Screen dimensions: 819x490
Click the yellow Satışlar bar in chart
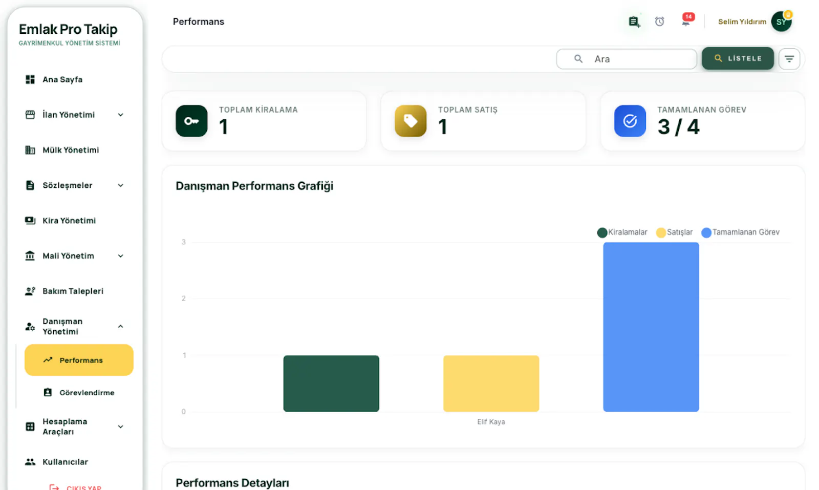pyautogui.click(x=491, y=384)
